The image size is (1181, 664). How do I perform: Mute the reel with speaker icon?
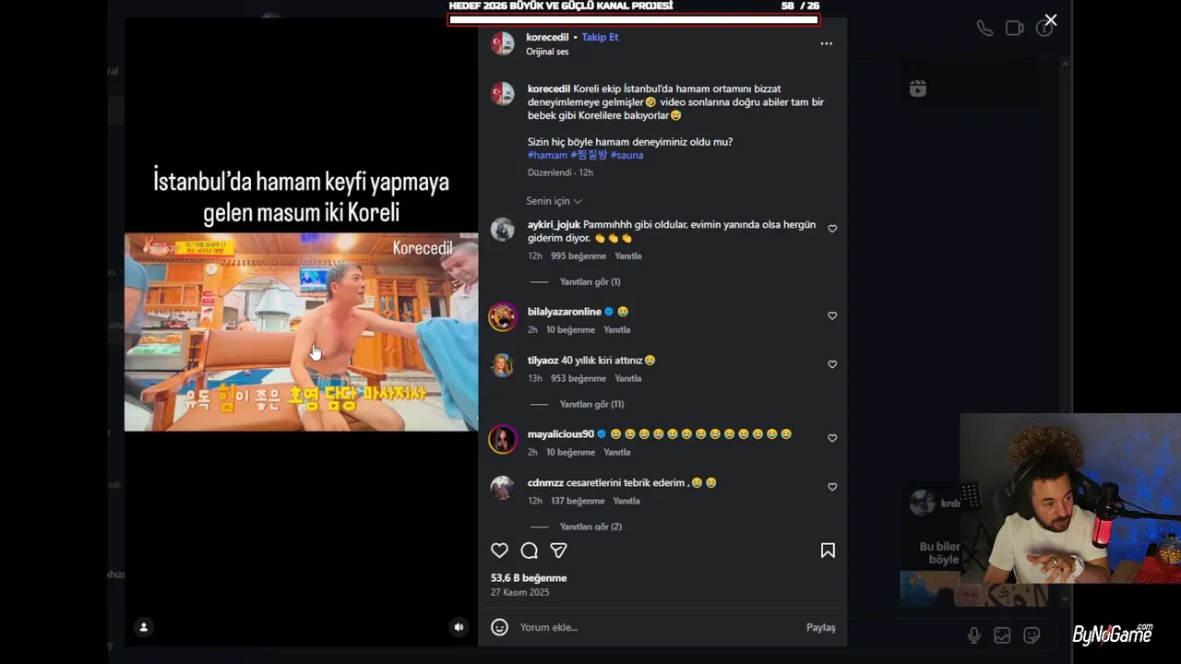[x=459, y=627]
